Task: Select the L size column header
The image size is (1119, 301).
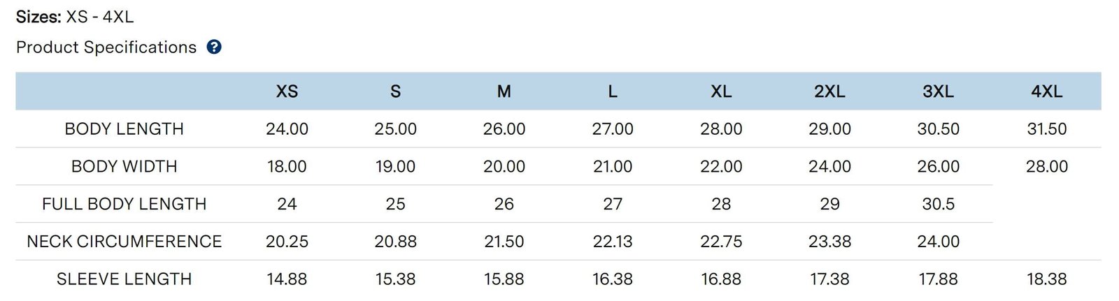Action: pyautogui.click(x=613, y=91)
